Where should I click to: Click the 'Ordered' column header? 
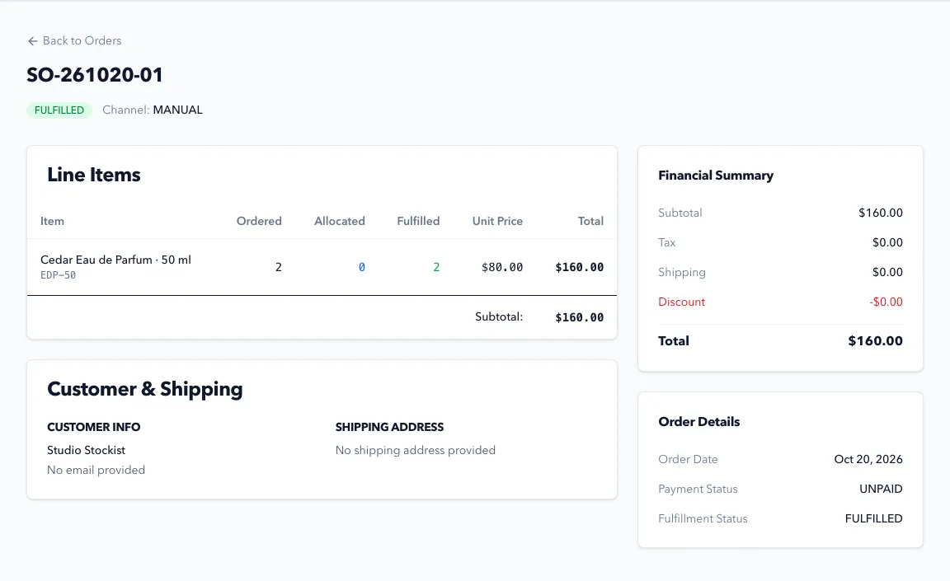click(259, 221)
